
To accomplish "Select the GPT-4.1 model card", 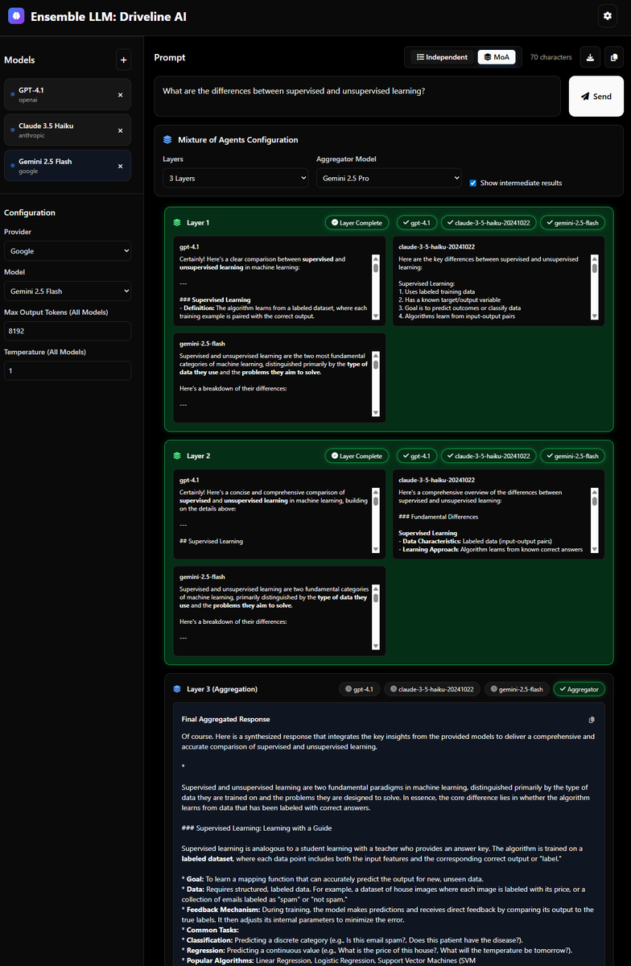I will click(68, 95).
